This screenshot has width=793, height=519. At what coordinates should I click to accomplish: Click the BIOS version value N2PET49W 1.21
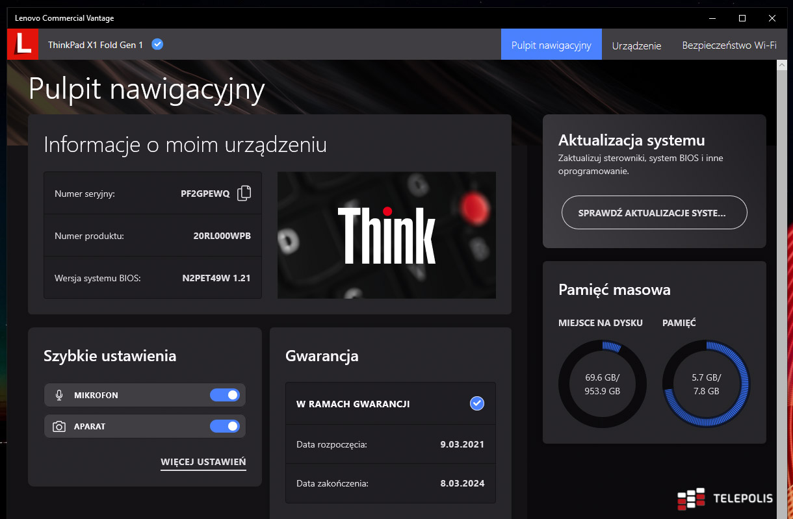click(x=216, y=278)
